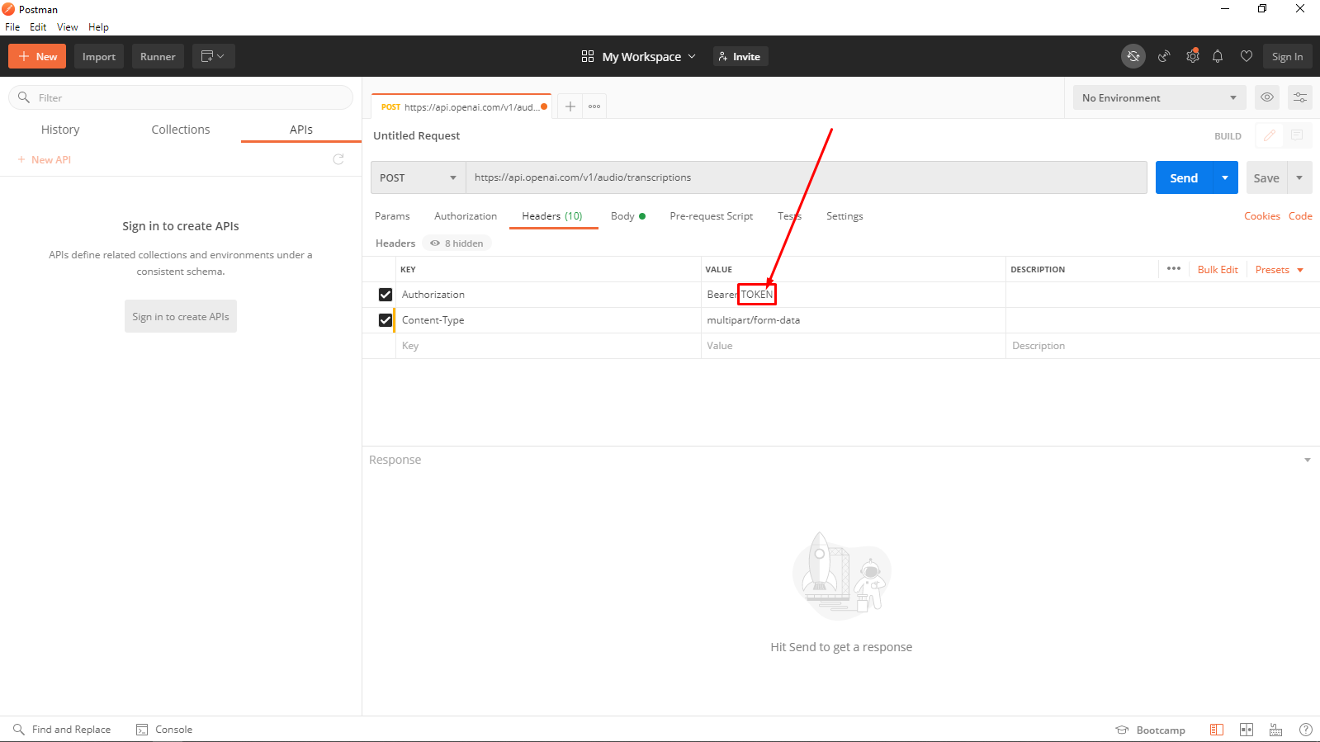
Task: Open the Help menu
Action: [98, 27]
